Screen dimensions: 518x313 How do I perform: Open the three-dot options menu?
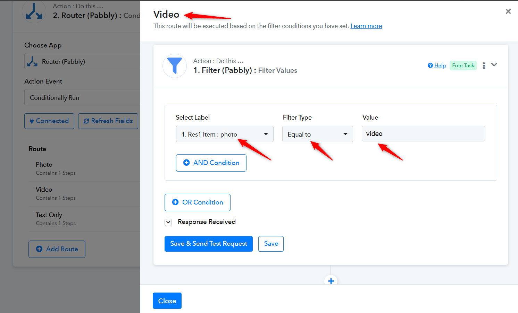pyautogui.click(x=484, y=66)
